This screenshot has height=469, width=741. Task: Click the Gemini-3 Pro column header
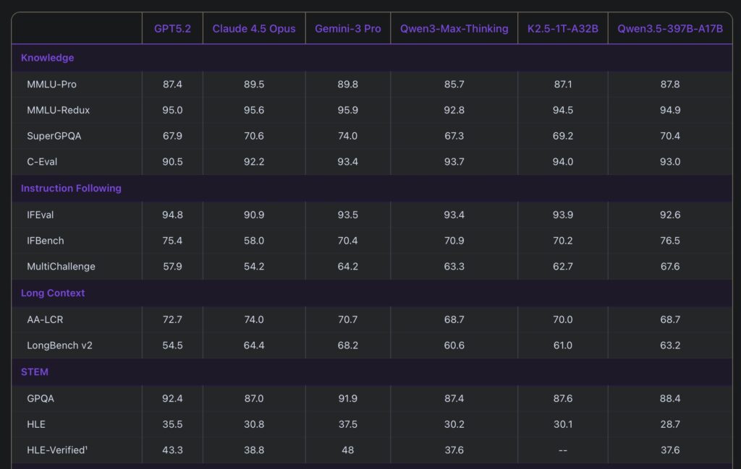click(x=347, y=29)
